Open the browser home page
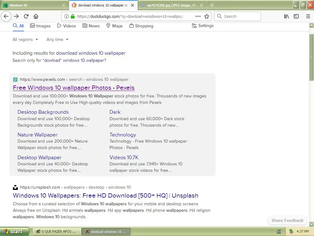Viewport: 314px width, 236px height. click(x=36, y=16)
